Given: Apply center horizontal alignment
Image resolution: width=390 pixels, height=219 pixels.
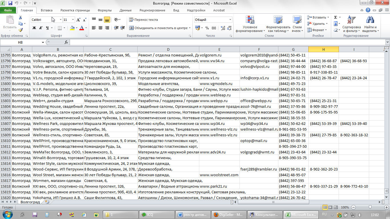Looking at the screenshot, I should tap(100, 28).
